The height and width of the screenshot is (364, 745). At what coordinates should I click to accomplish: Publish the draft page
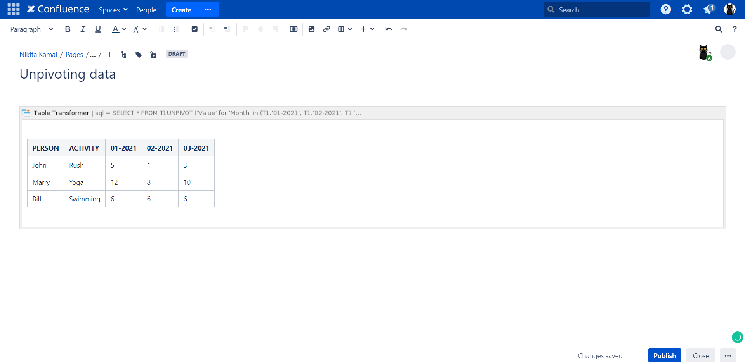coord(664,355)
